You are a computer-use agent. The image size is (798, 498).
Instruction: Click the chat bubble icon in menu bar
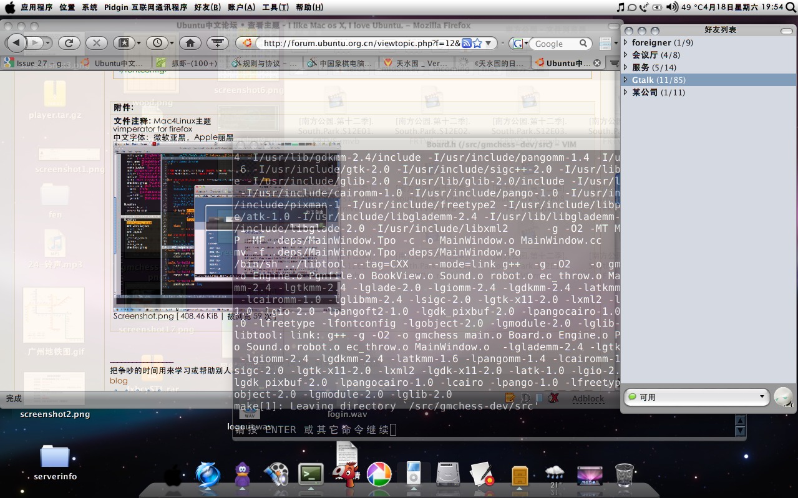(x=632, y=7)
